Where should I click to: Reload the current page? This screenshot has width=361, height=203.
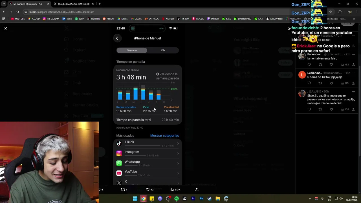17,12
